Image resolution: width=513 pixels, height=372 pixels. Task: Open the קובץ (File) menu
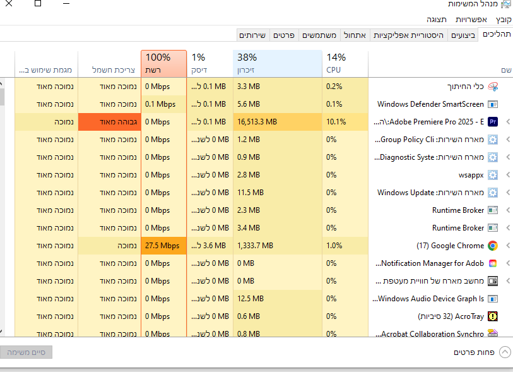coord(503,20)
